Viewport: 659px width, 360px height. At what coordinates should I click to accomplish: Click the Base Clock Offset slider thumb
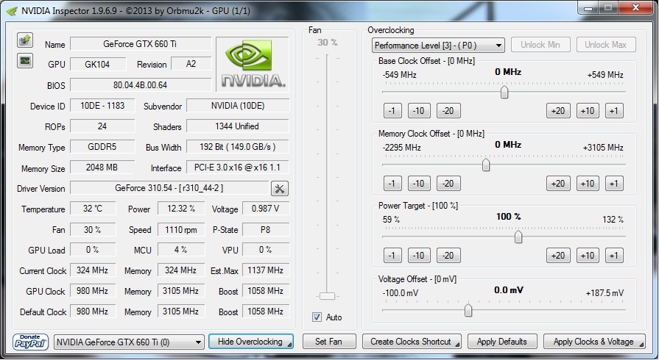(504, 92)
